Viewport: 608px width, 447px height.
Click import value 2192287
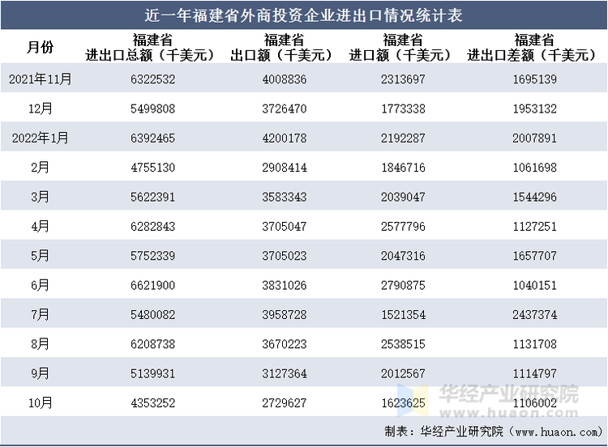tap(403, 138)
